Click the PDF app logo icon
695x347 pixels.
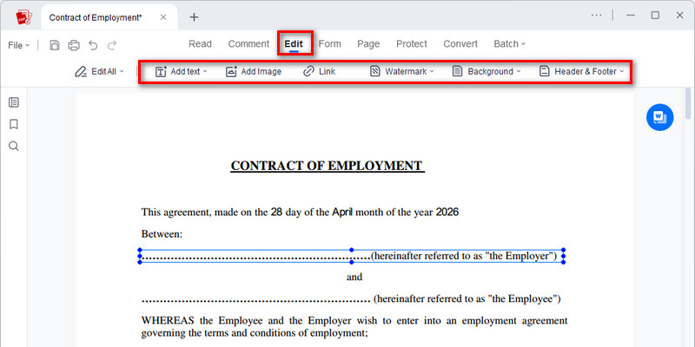click(x=24, y=17)
